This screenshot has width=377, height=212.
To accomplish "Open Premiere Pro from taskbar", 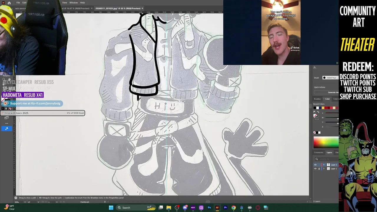I will coord(225,208).
